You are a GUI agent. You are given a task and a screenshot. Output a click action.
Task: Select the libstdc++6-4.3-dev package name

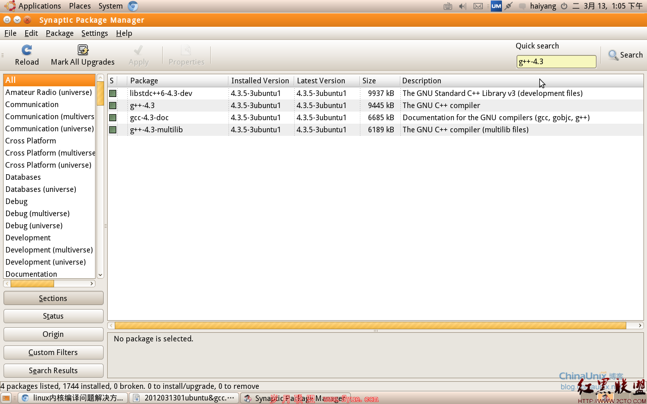point(161,93)
